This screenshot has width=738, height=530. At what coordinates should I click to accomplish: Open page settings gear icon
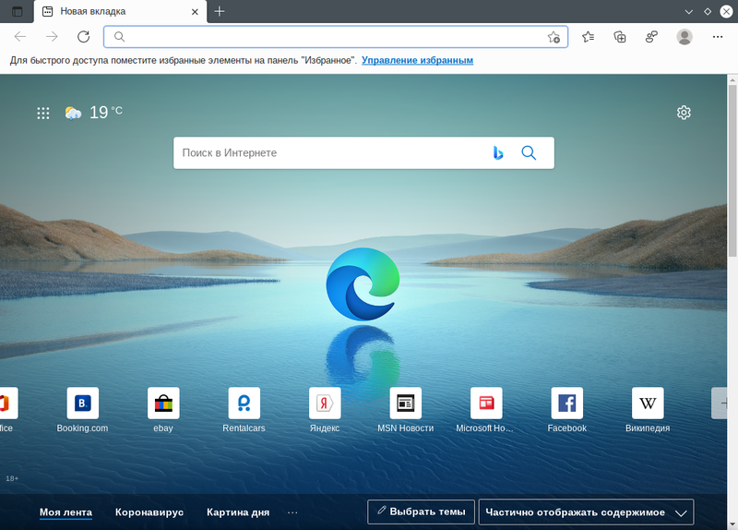684,113
